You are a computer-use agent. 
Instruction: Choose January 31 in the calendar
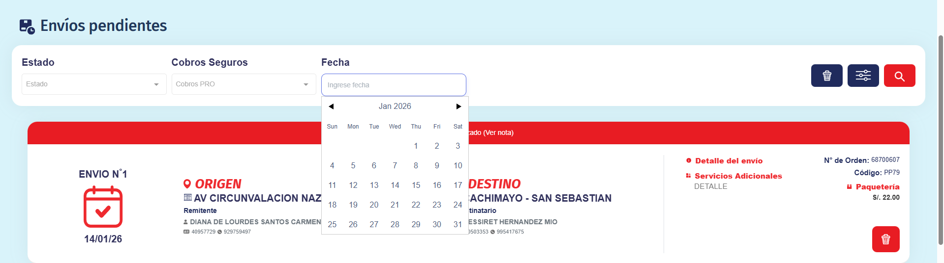[x=457, y=224]
